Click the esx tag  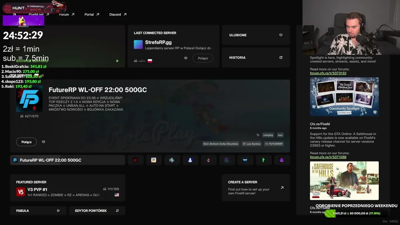280,135
